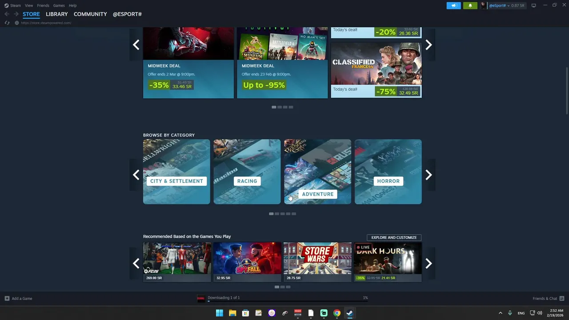
Task: Switch the ENG input language
Action: tap(521, 313)
